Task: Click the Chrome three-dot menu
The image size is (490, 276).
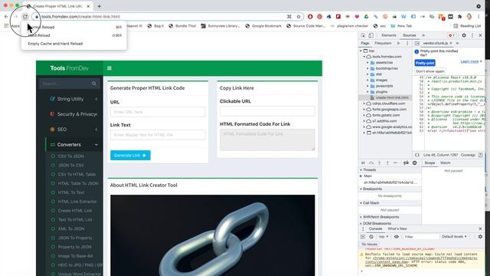Action: tap(479, 17)
